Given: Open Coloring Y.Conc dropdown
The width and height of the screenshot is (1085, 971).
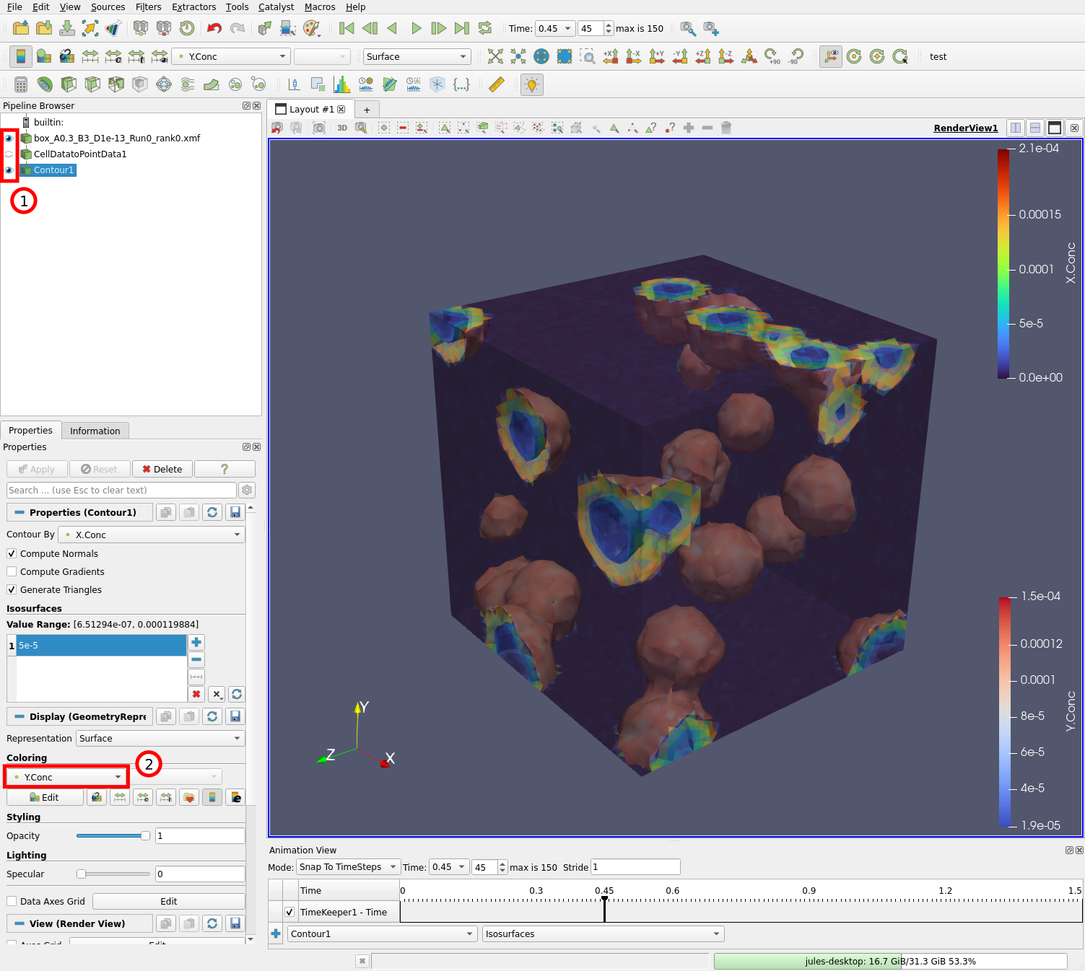Looking at the screenshot, I should [x=66, y=777].
